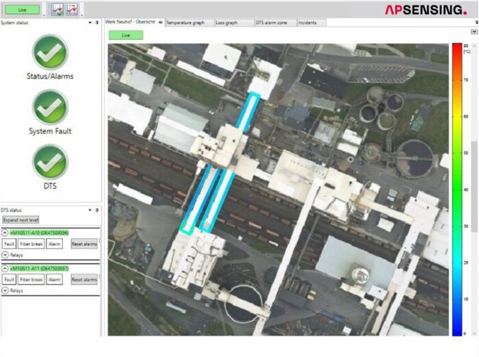The height and width of the screenshot is (357, 479).
Task: Toggle Alarm indicator for M1GS11-A11
Action: point(55,280)
